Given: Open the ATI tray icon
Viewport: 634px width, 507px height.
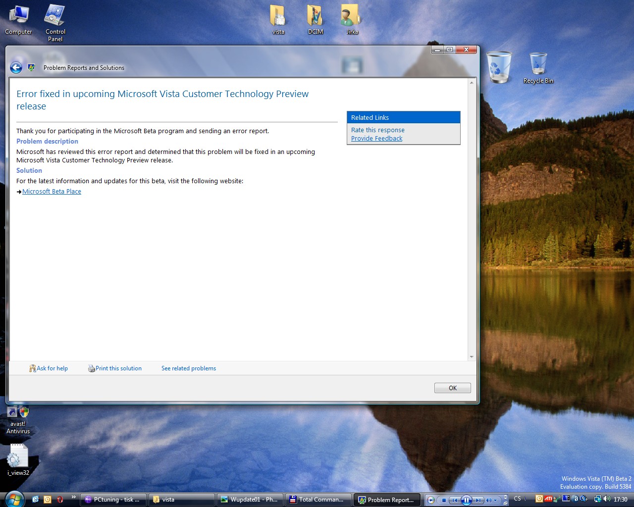Looking at the screenshot, I should (548, 499).
